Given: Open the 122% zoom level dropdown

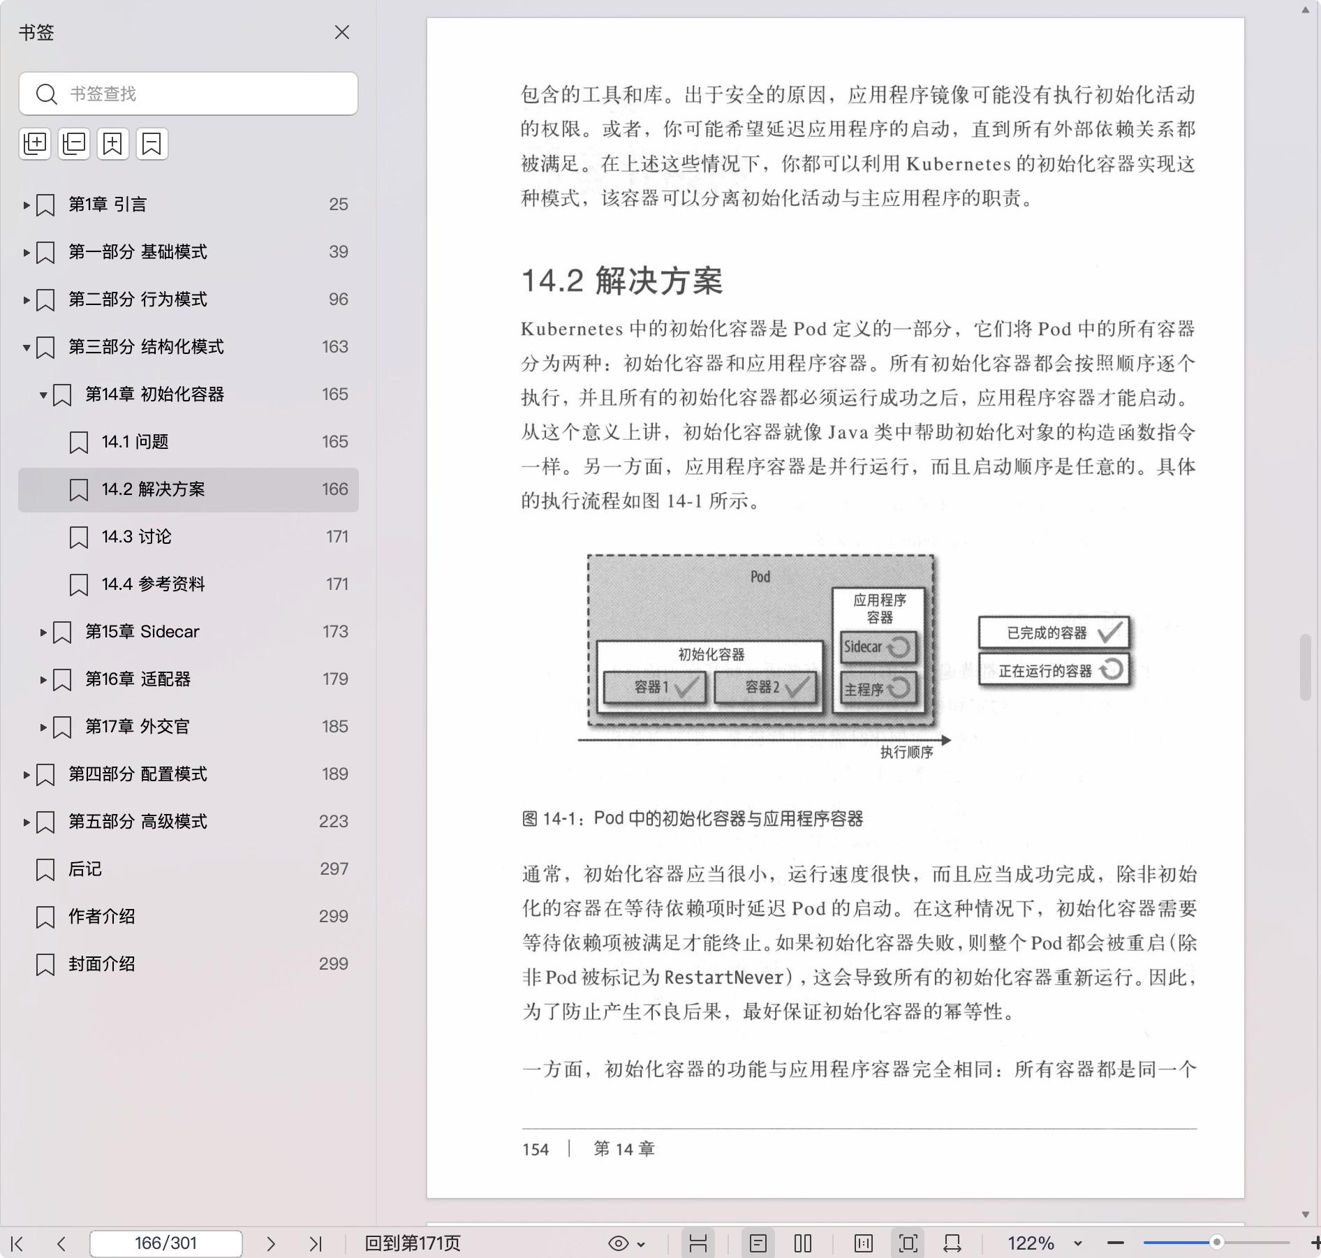Looking at the screenshot, I should tap(1077, 1243).
